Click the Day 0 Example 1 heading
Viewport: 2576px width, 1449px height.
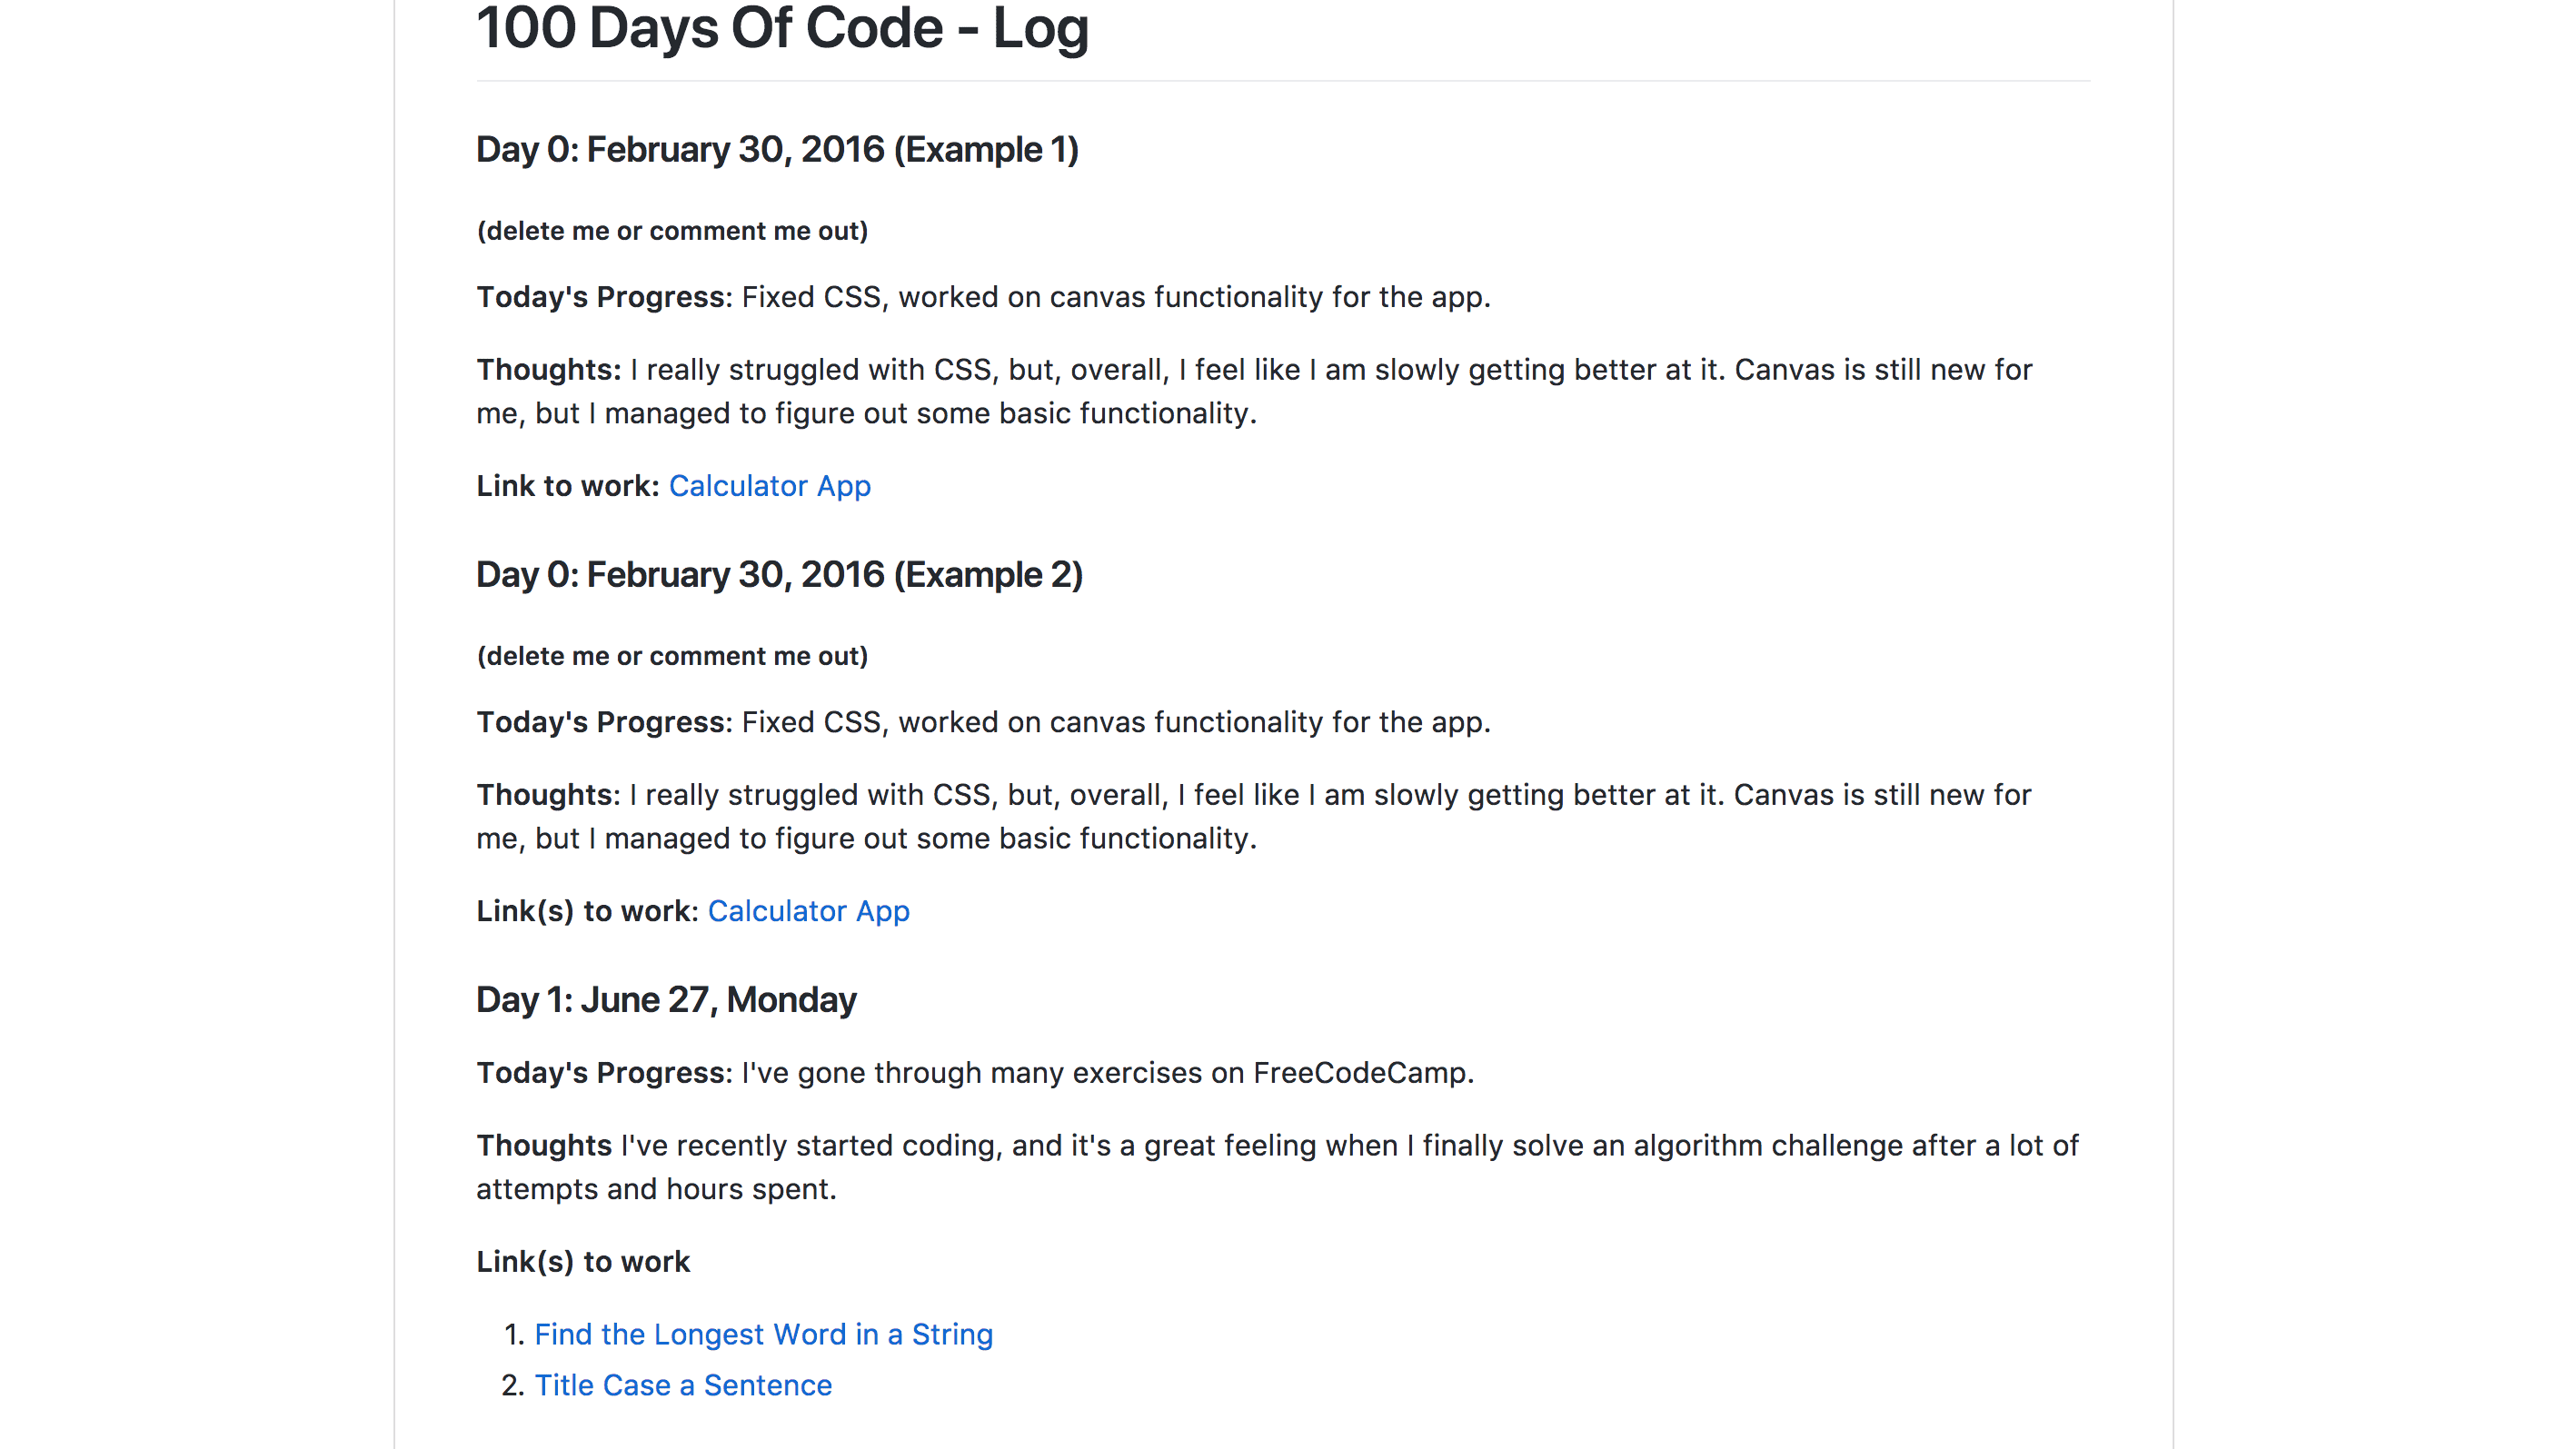click(777, 150)
